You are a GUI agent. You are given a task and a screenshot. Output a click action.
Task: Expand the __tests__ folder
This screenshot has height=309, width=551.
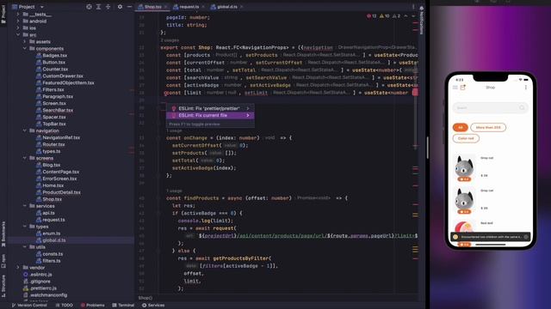18,15
